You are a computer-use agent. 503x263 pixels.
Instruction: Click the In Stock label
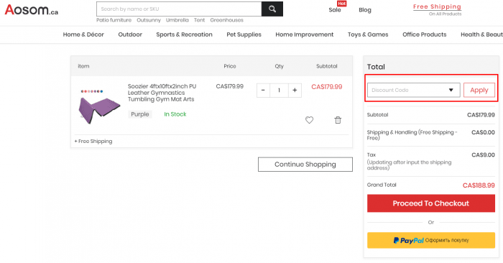pos(175,114)
